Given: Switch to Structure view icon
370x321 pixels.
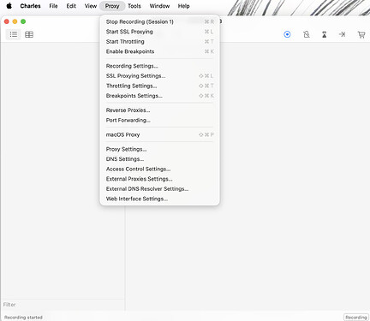Looking at the screenshot, I should click(14, 34).
